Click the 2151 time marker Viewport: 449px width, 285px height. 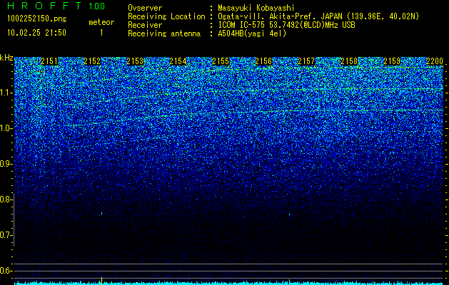coord(49,61)
